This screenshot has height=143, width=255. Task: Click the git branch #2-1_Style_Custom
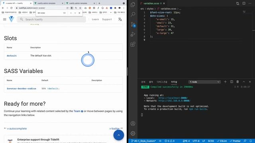[143, 141]
